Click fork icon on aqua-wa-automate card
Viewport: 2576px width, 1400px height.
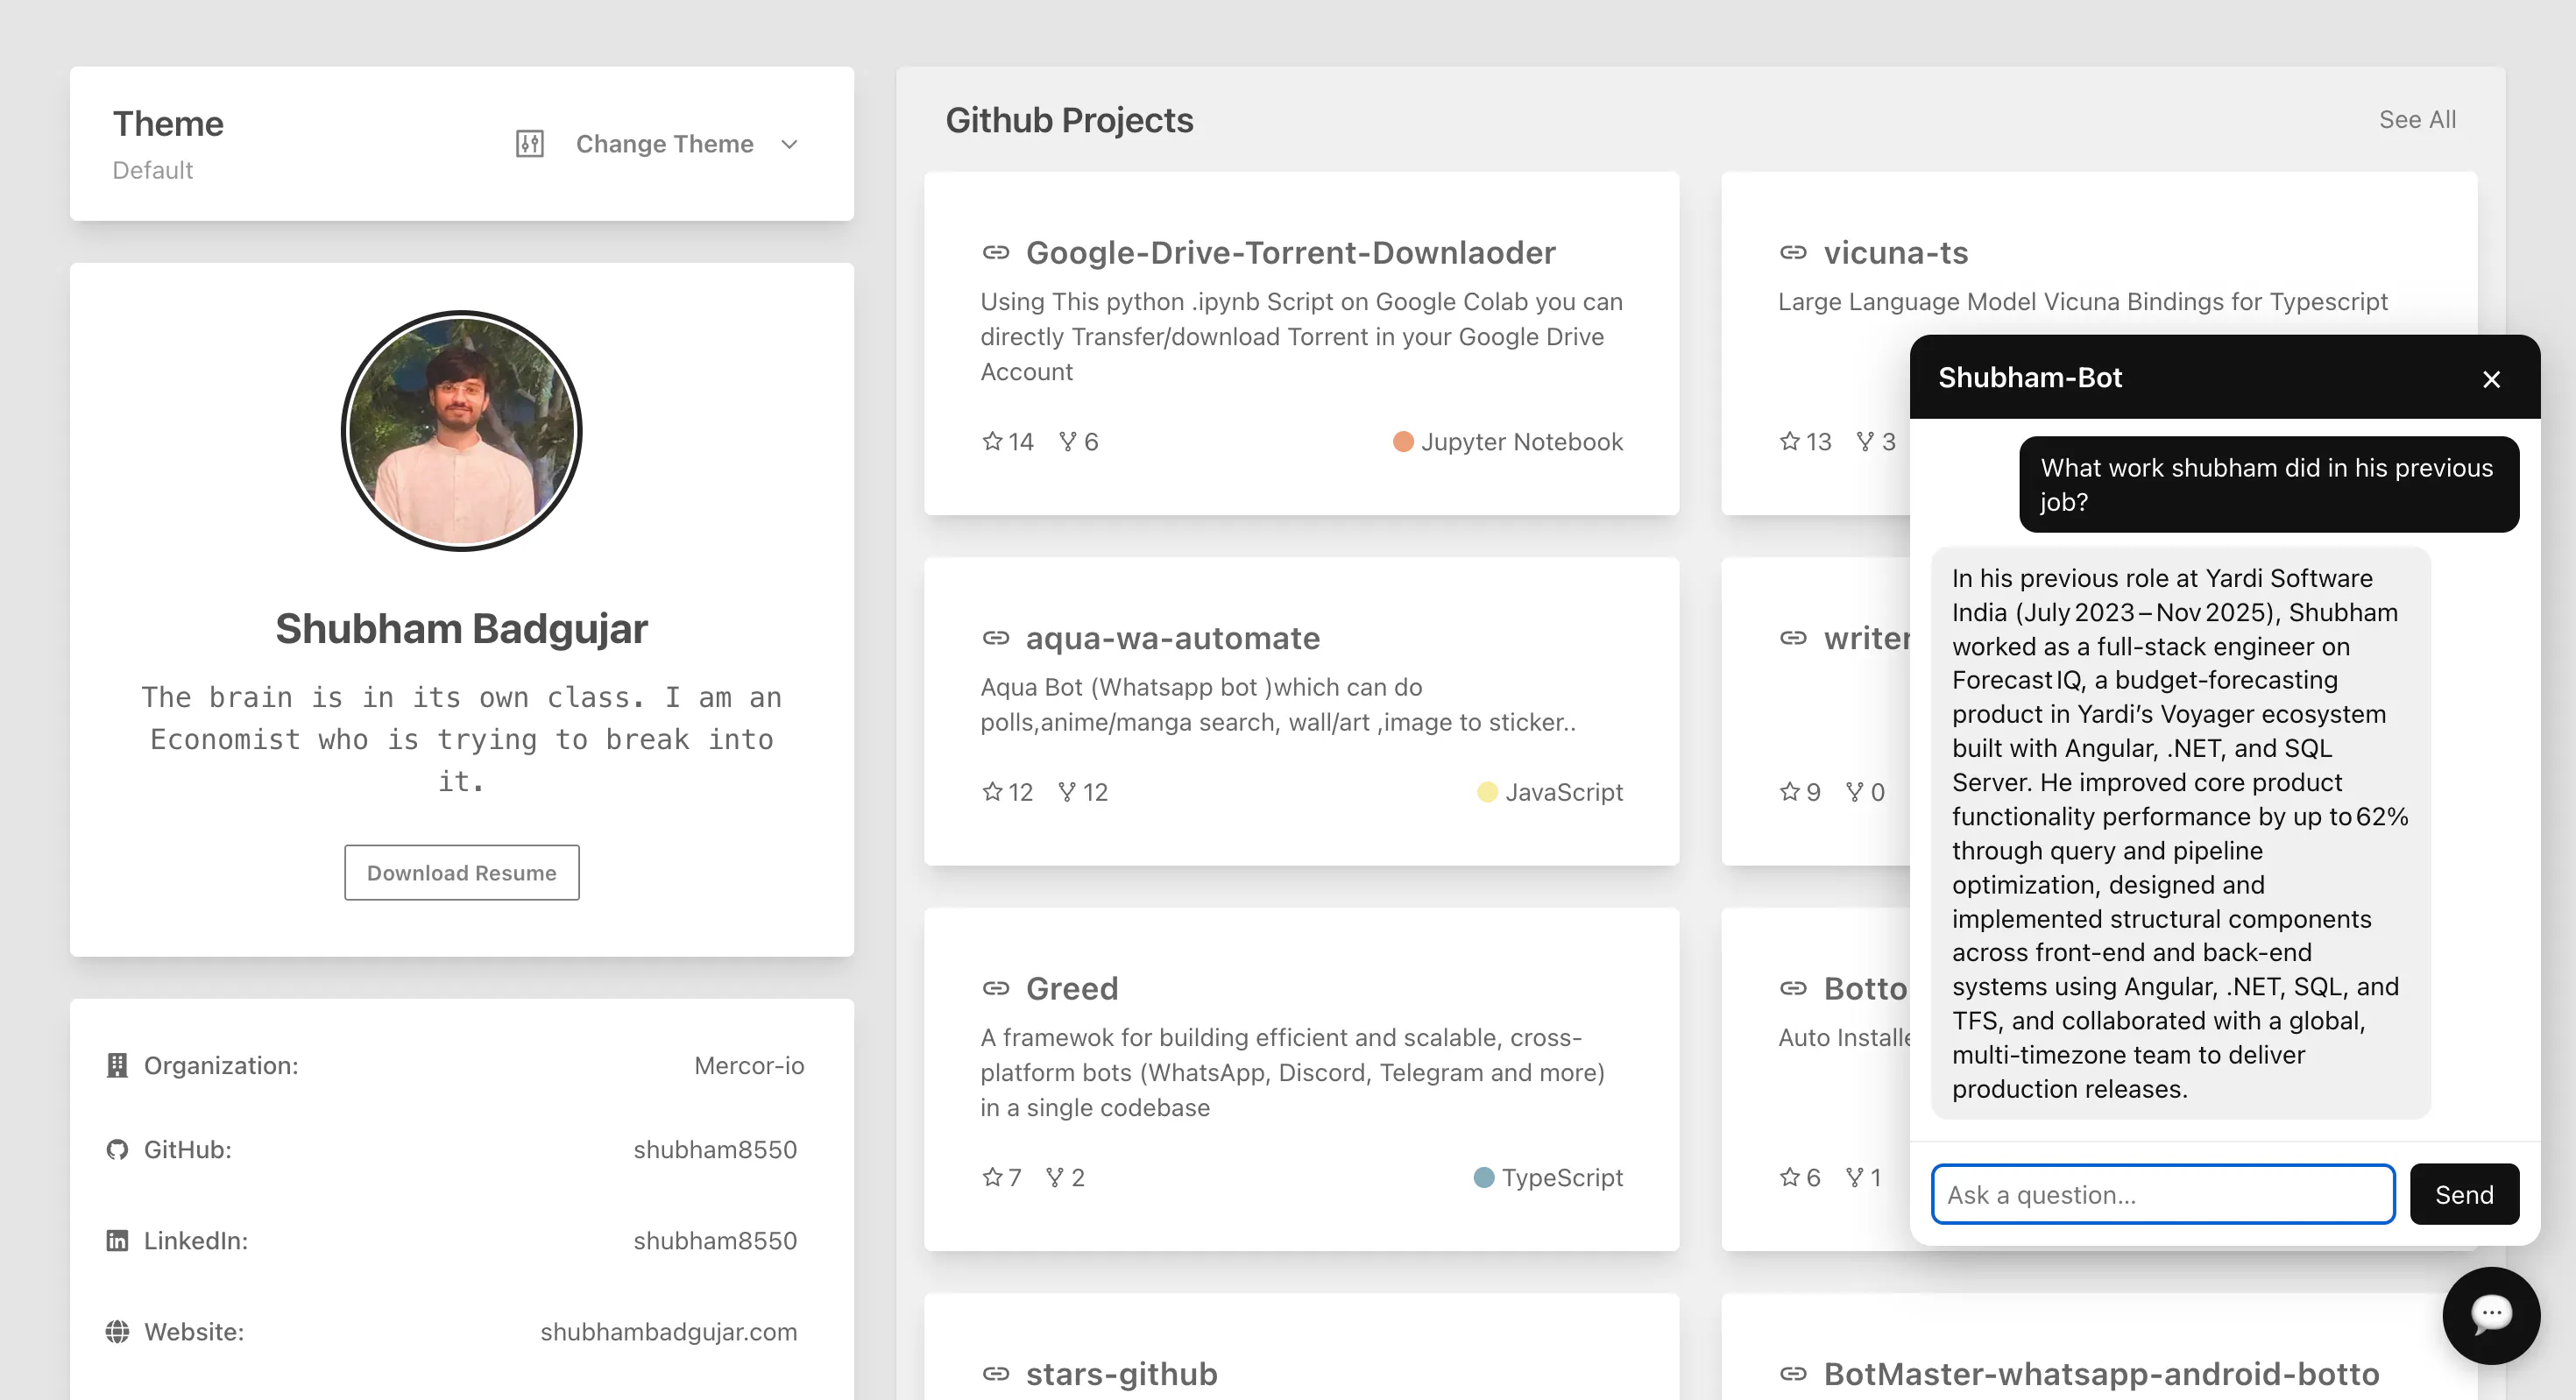pyautogui.click(x=1068, y=791)
